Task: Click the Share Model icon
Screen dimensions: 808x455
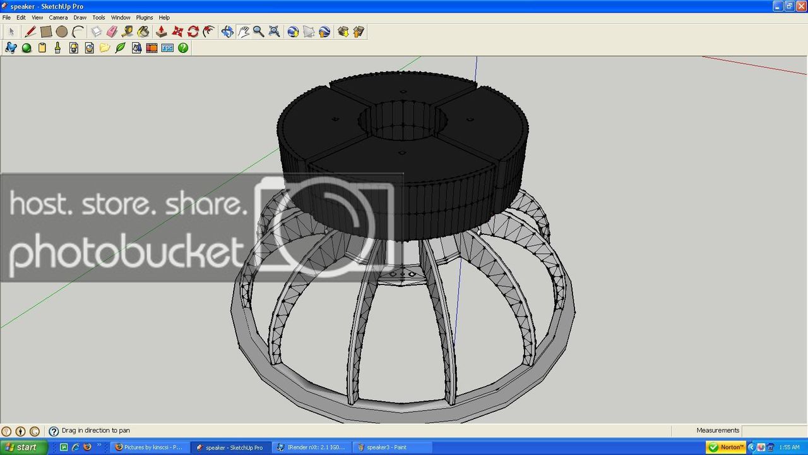Action: tap(359, 32)
